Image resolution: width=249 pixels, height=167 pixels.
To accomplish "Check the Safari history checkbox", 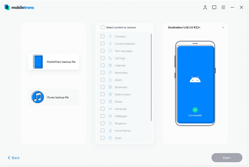I will tap(102, 95).
